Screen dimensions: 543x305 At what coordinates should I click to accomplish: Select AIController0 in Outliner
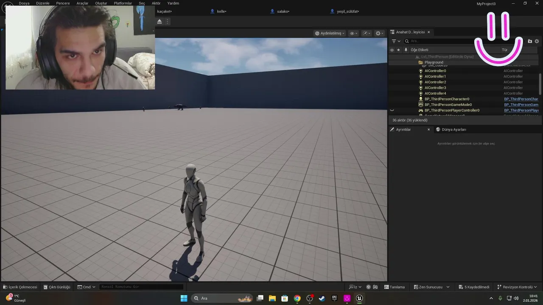pyautogui.click(x=465, y=71)
